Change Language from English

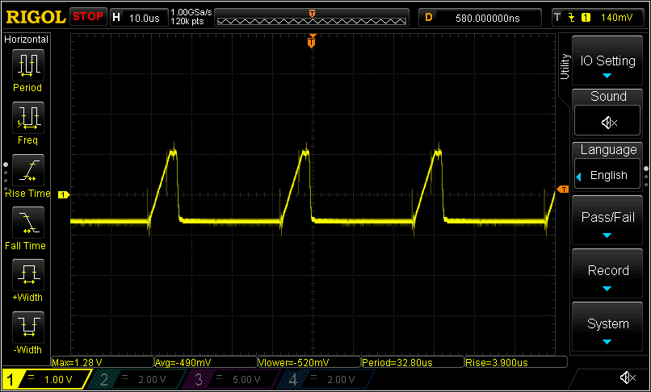tap(607, 175)
